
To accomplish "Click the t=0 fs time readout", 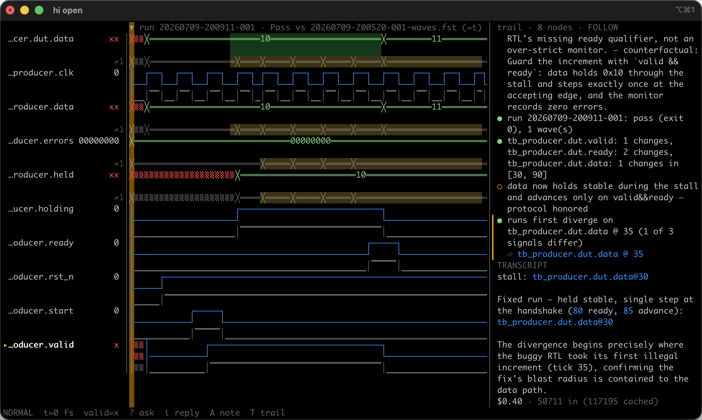I will point(58,413).
